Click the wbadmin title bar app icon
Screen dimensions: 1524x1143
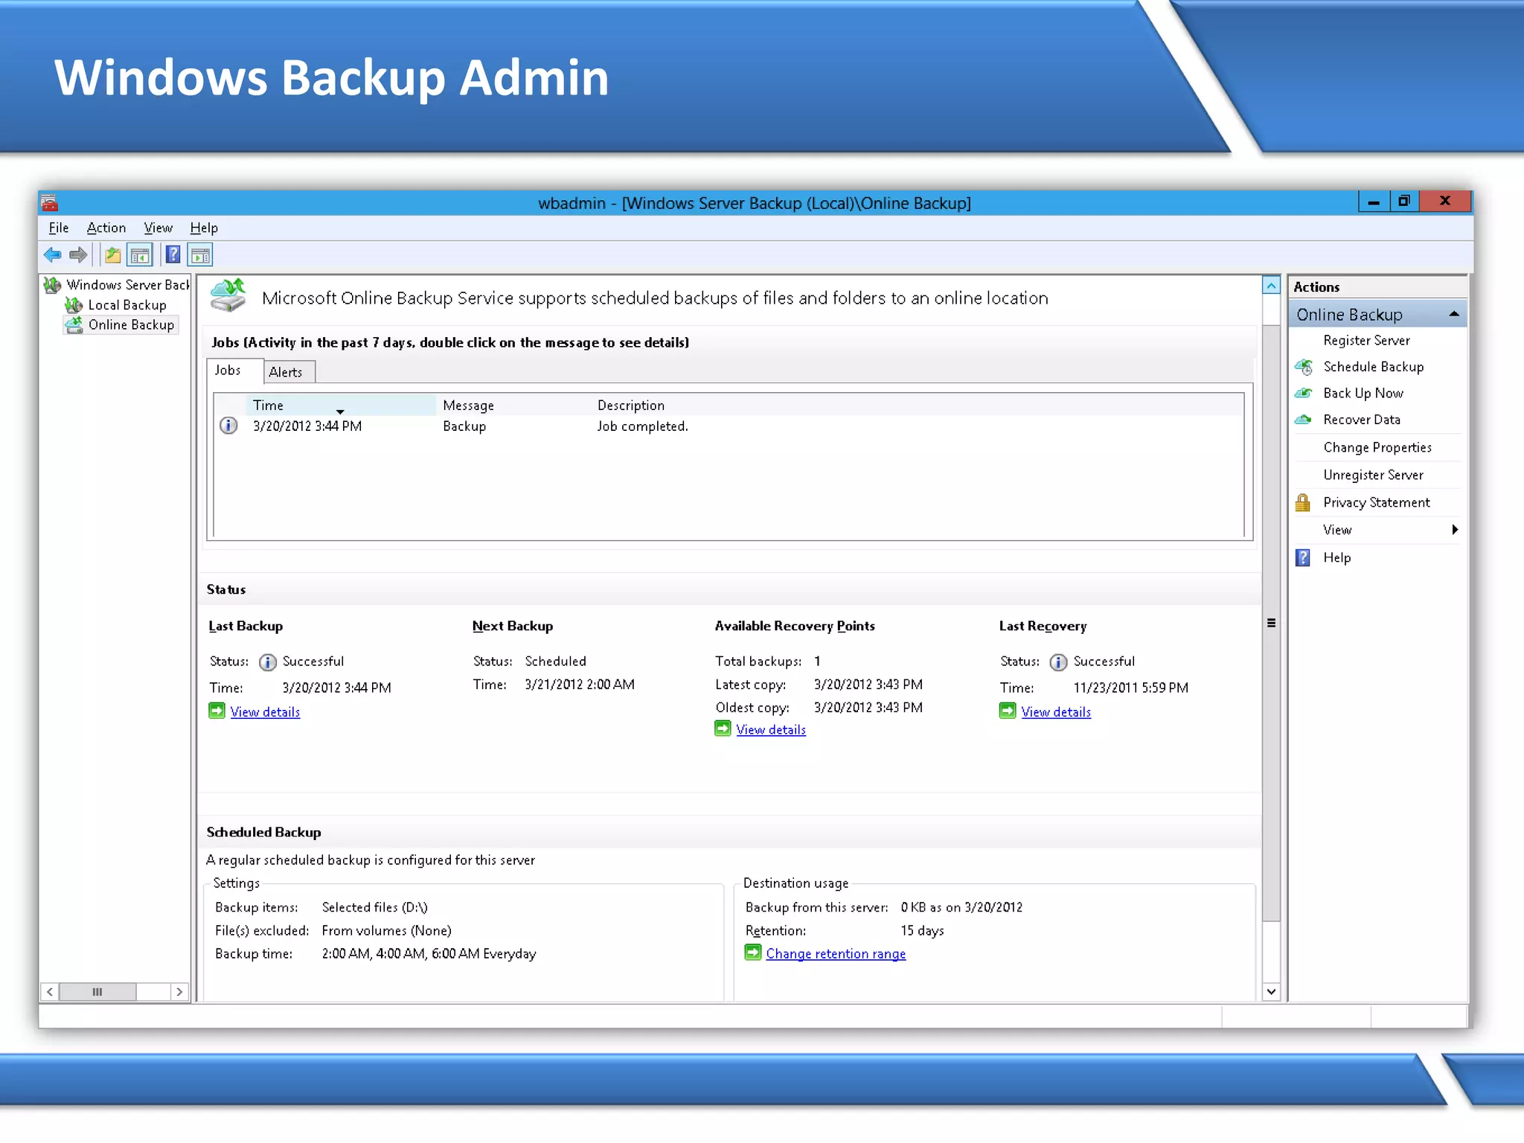click(50, 202)
